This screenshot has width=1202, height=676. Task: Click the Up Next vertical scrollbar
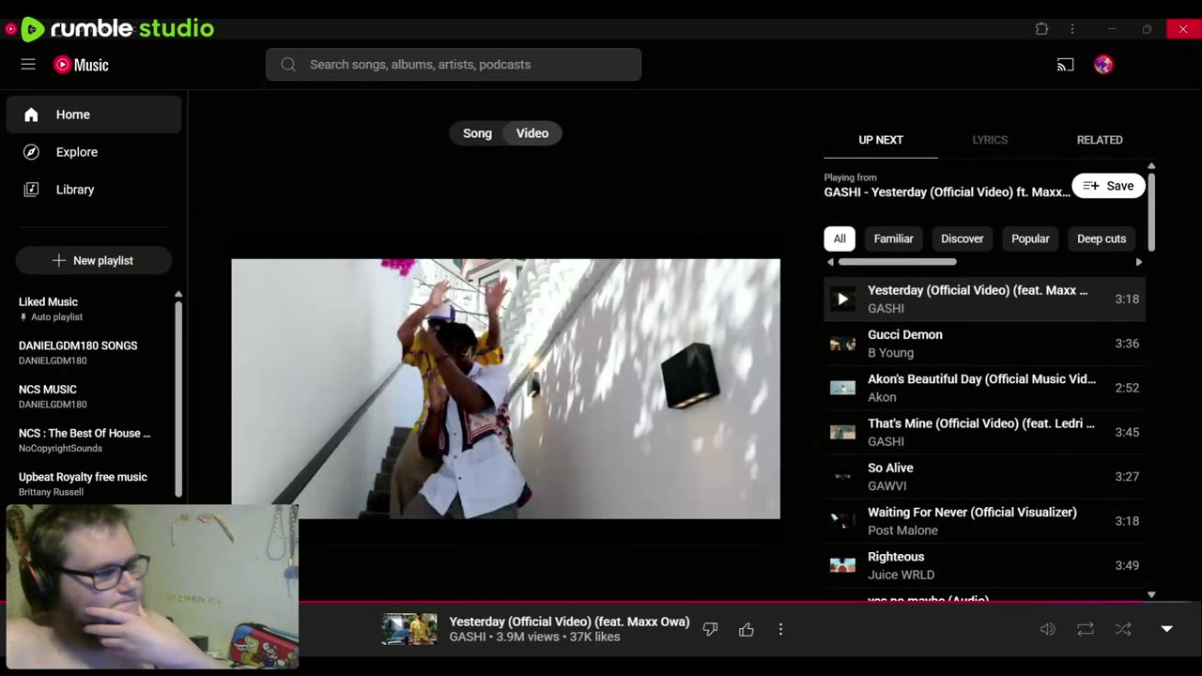tap(1151, 211)
